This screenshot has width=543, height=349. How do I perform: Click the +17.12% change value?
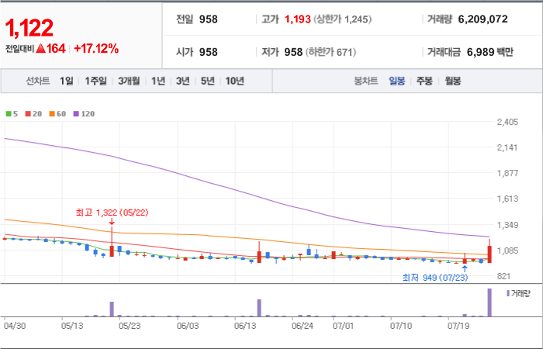pyautogui.click(x=96, y=49)
